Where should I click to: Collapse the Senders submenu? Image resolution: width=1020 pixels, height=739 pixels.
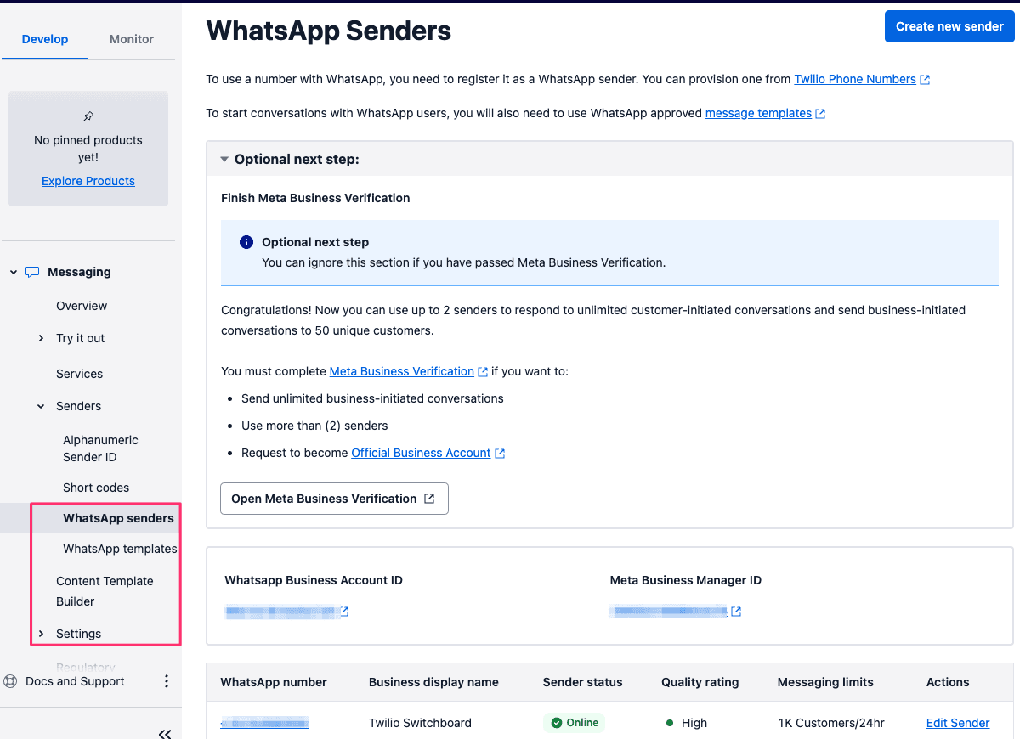(42, 406)
